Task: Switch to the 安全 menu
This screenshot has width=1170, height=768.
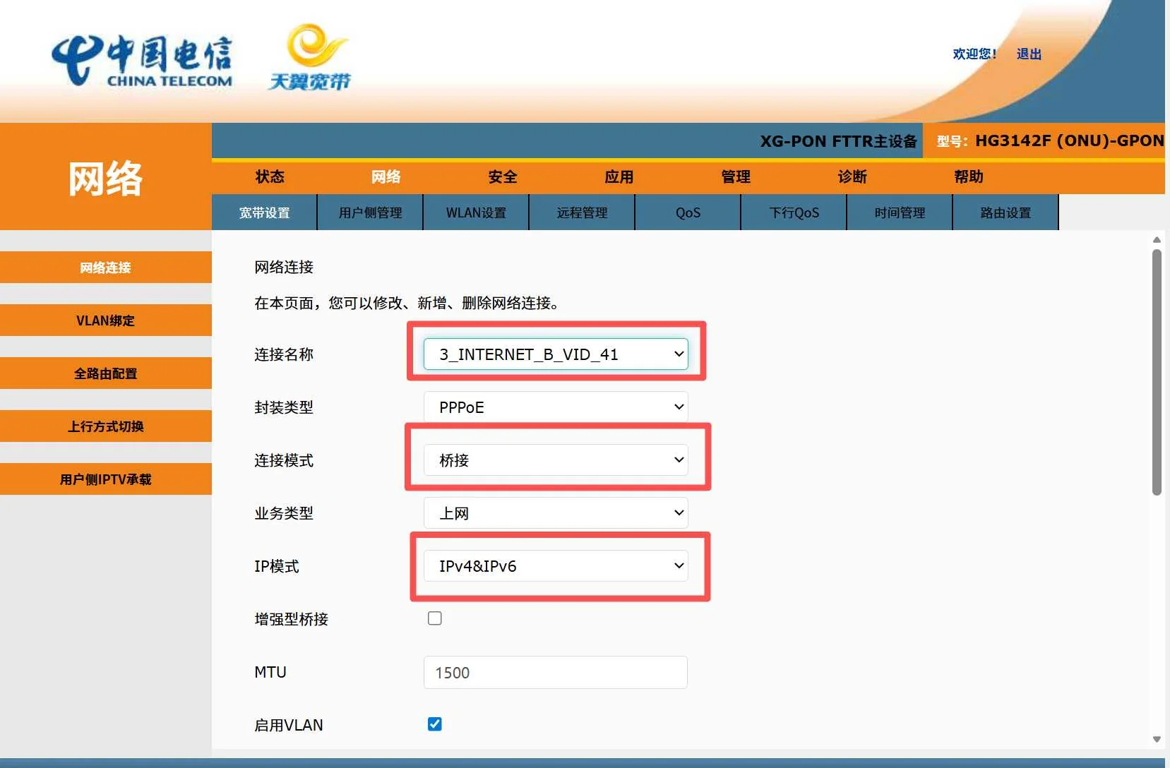Action: pos(501,177)
